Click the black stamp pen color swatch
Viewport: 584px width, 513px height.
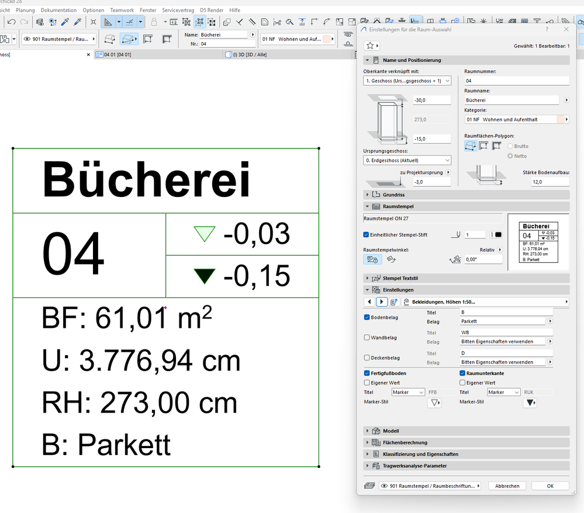click(x=498, y=234)
